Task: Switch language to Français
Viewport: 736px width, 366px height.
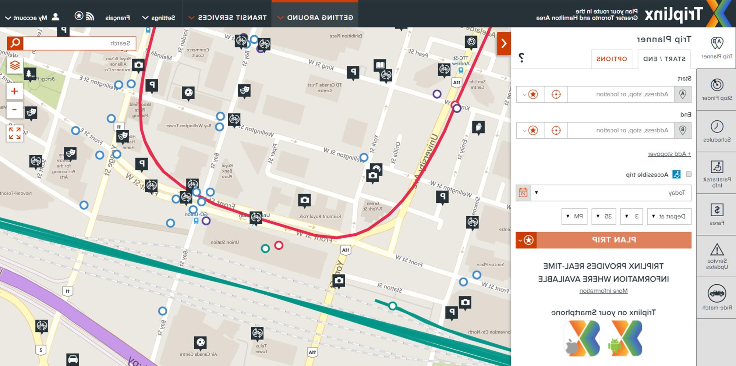Action: coord(117,18)
